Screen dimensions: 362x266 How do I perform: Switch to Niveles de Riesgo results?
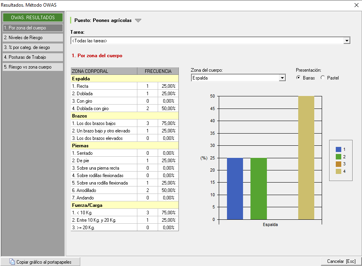pyautogui.click(x=32, y=38)
